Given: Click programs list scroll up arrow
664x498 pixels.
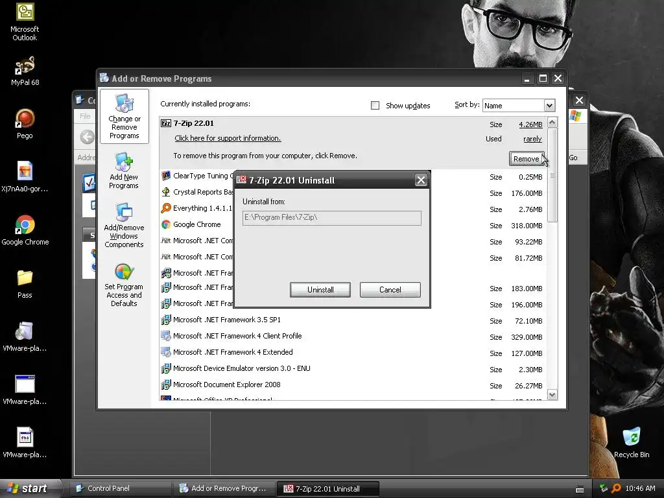Looking at the screenshot, I should pos(552,123).
